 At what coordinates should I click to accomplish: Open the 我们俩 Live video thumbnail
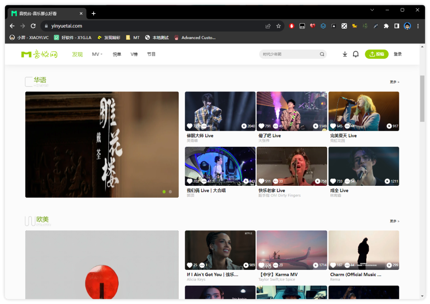pos(220,166)
